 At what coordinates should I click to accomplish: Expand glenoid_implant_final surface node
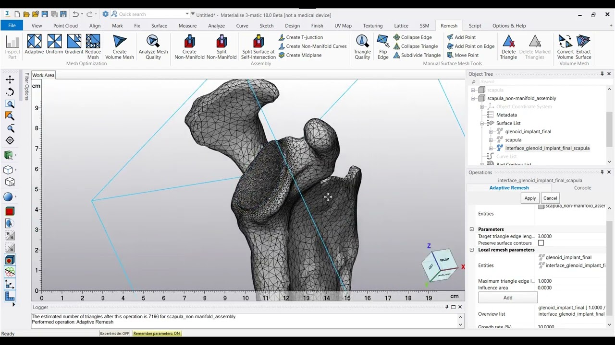(x=491, y=131)
